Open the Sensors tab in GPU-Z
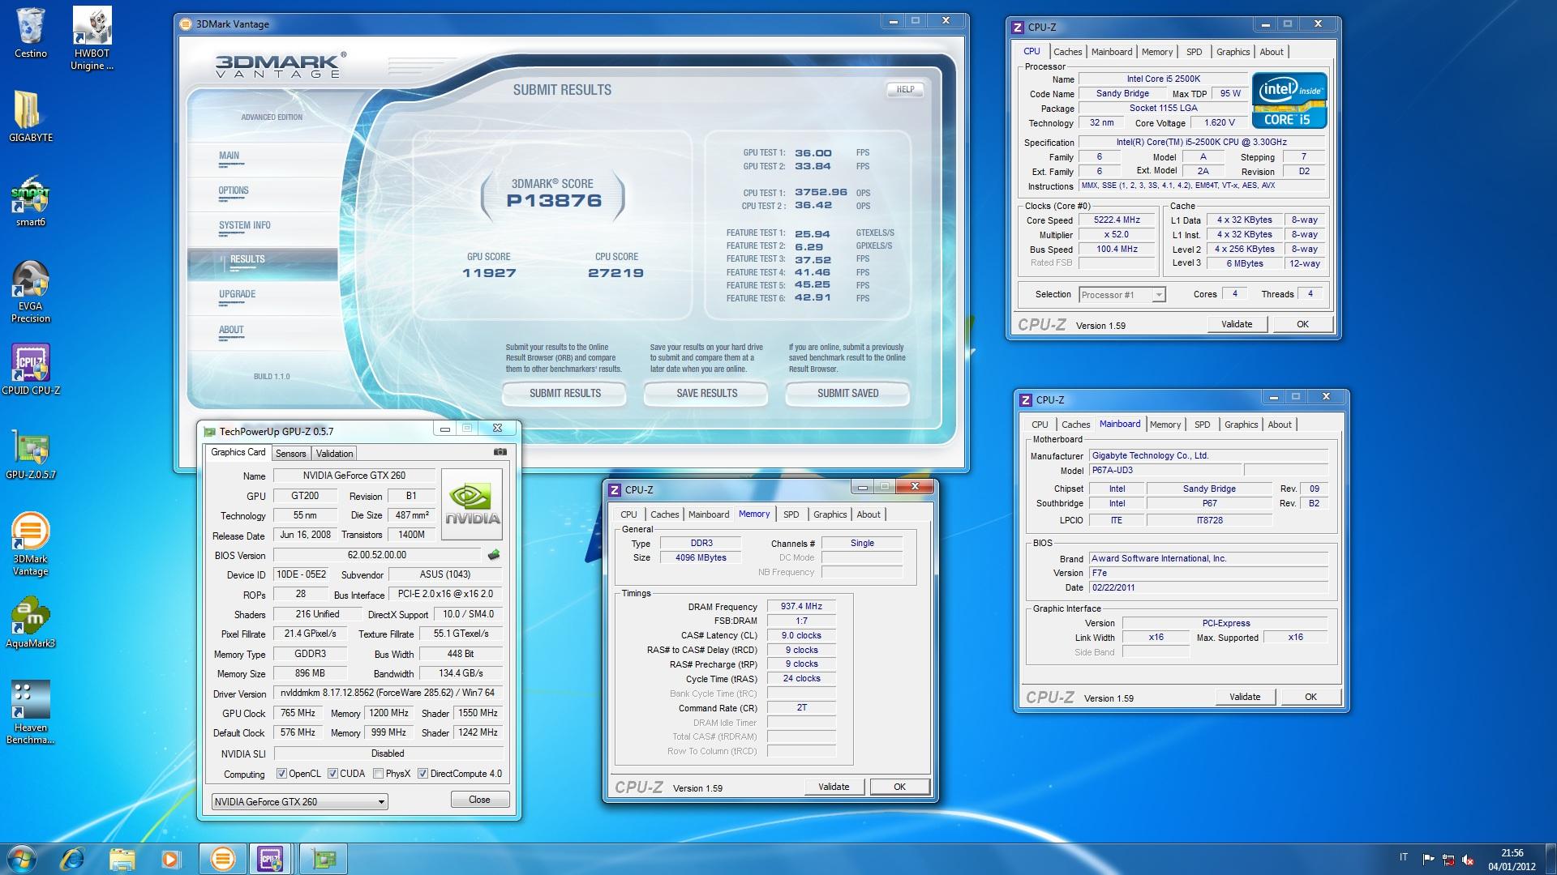This screenshot has height=875, width=1557. 290,454
